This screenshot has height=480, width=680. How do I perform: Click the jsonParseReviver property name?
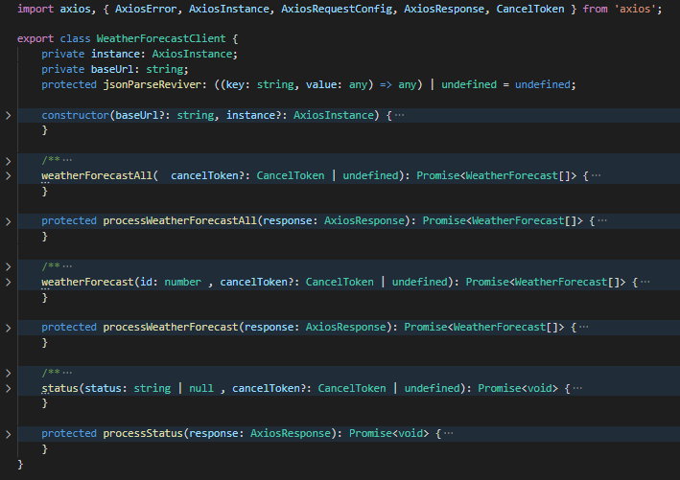152,84
